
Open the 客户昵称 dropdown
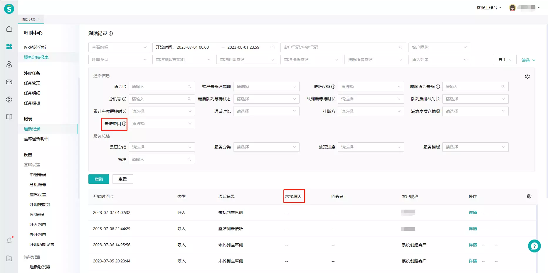point(439,47)
